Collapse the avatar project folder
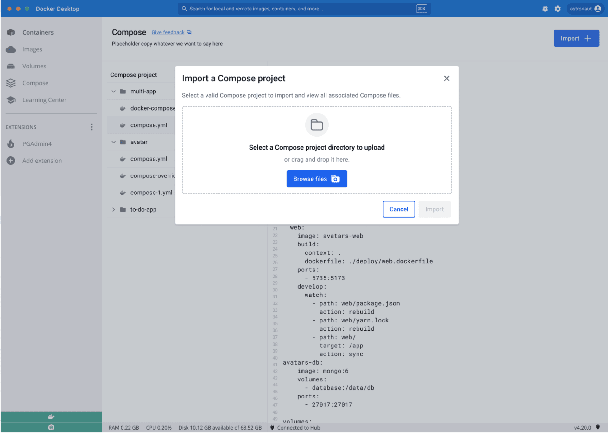The image size is (608, 433). (114, 142)
